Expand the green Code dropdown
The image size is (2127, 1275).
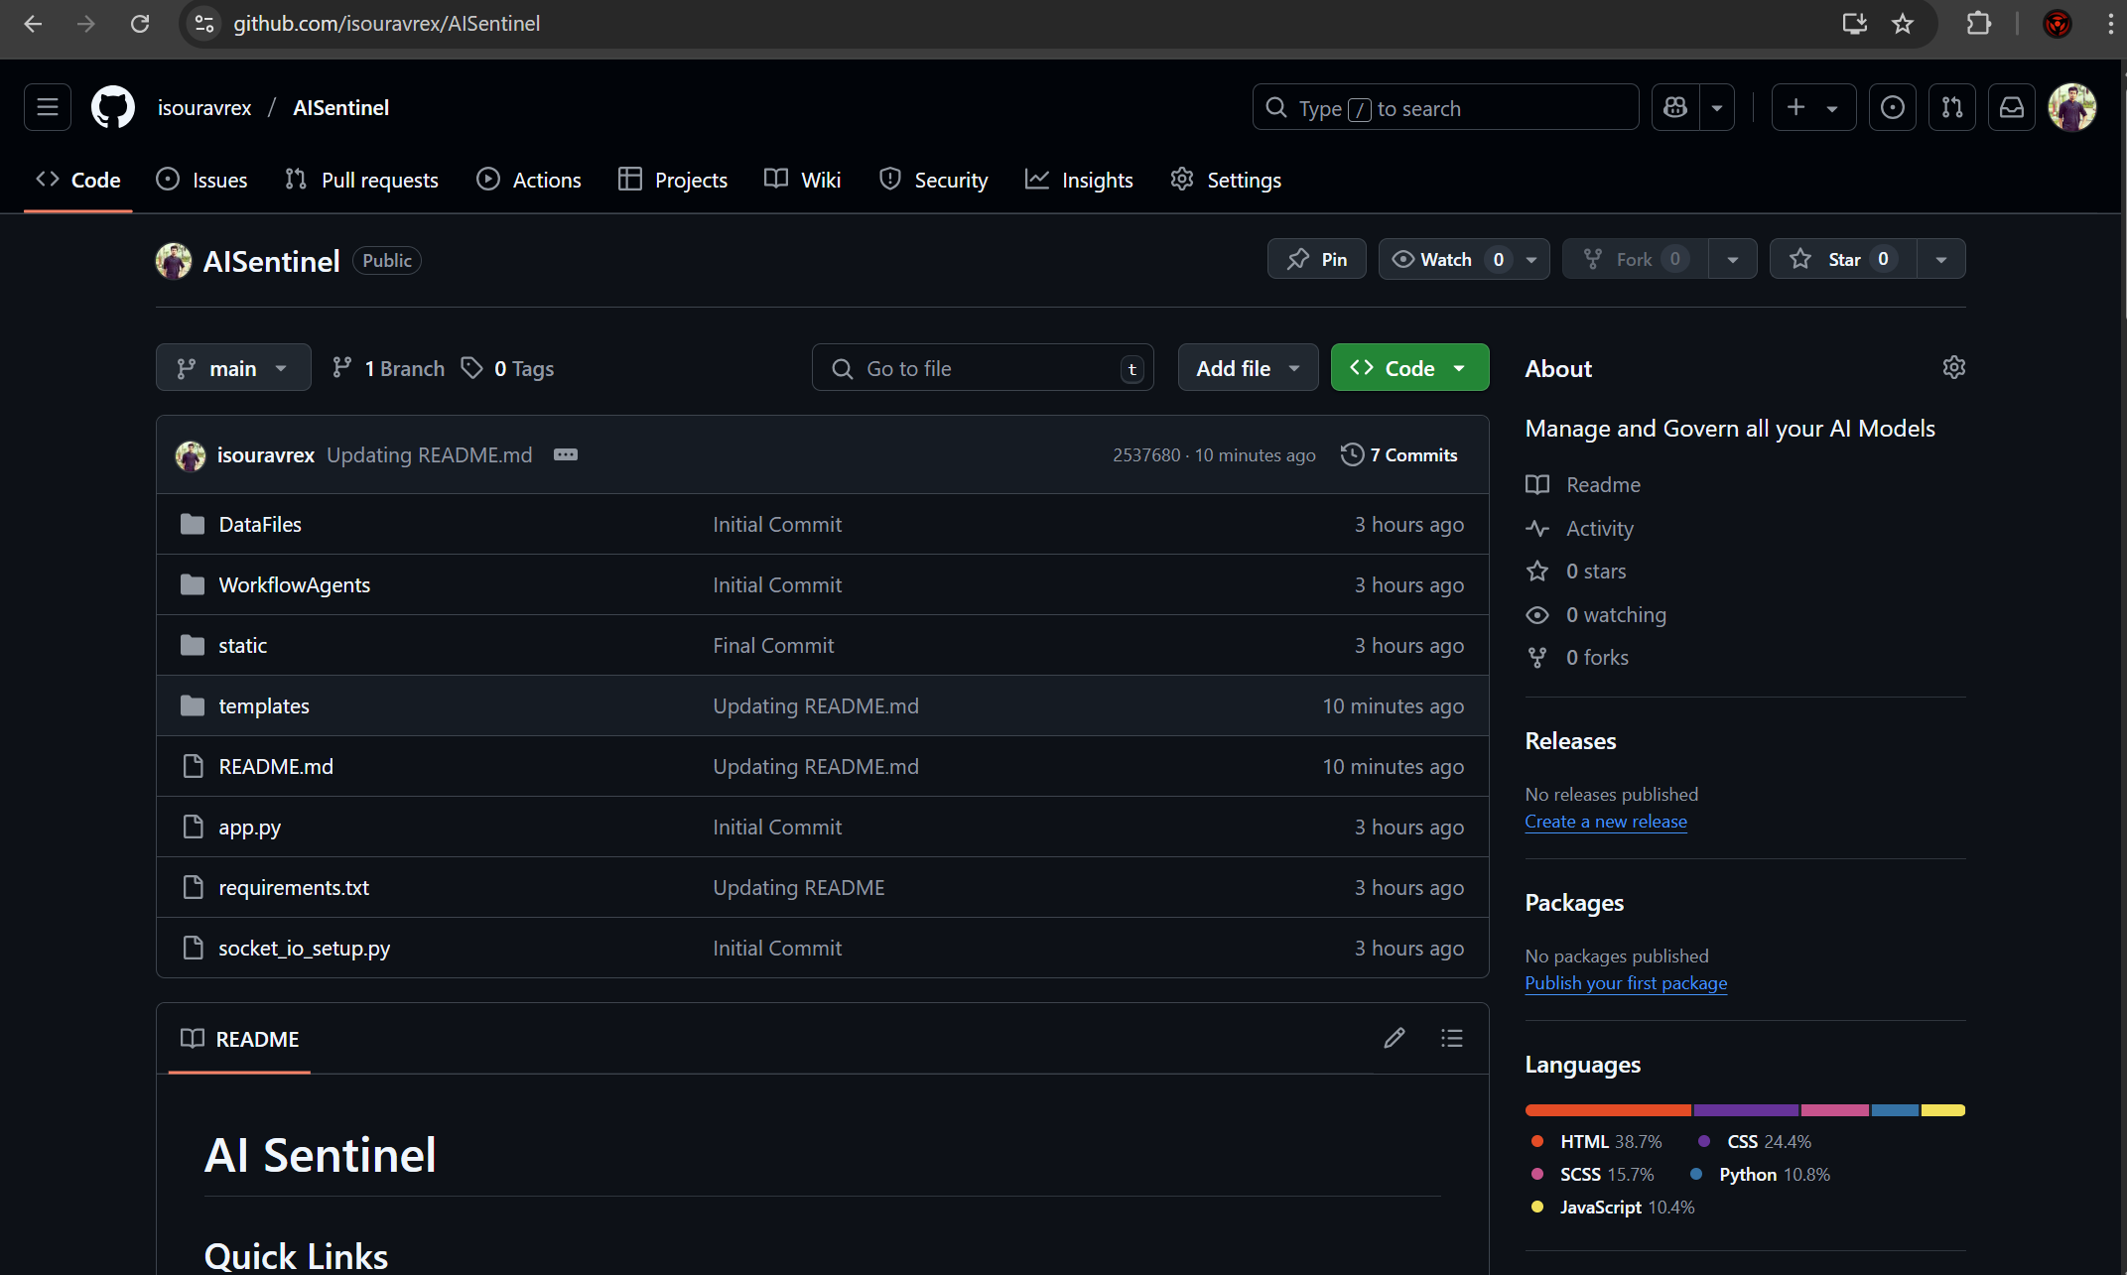coord(1408,368)
